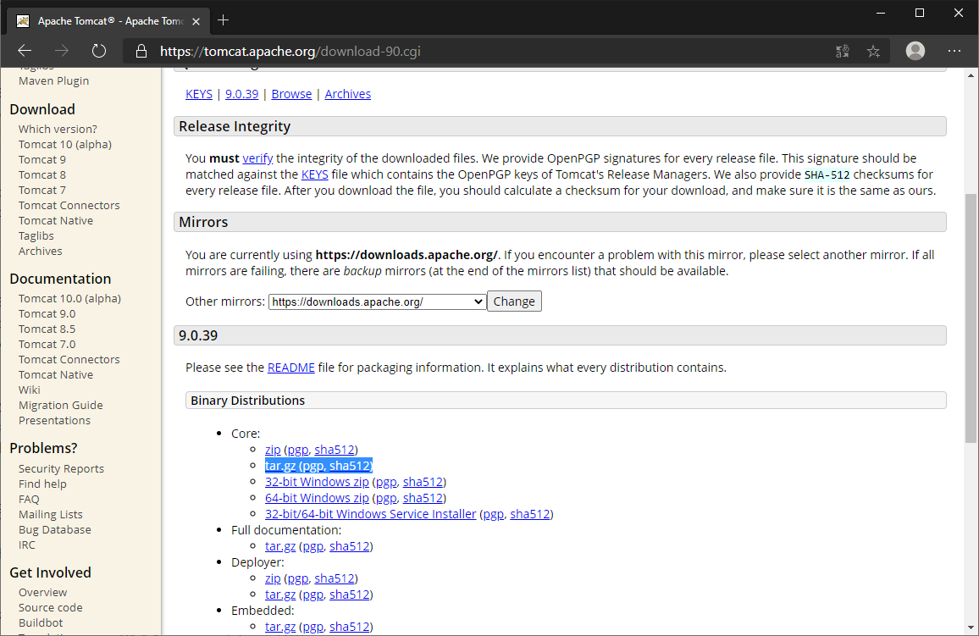Open the README file link
Screen dimensions: 979x636
tap(291, 368)
